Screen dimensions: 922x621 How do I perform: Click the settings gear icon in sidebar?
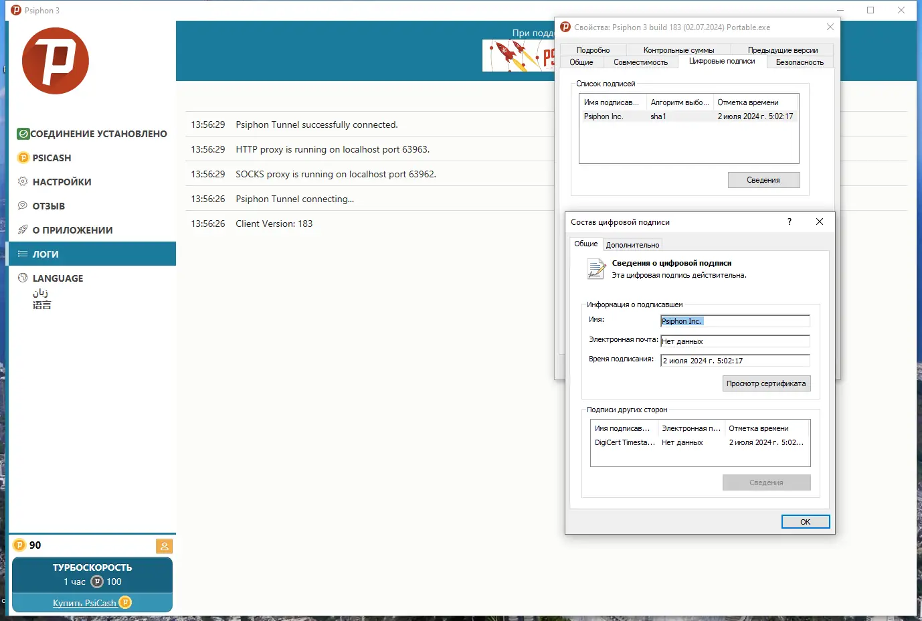(x=23, y=182)
